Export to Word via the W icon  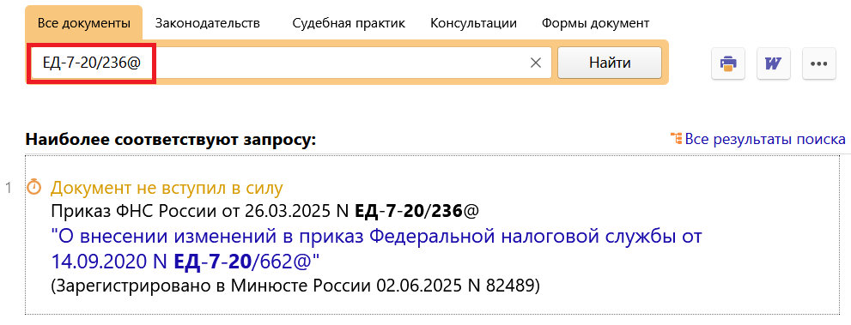click(774, 63)
